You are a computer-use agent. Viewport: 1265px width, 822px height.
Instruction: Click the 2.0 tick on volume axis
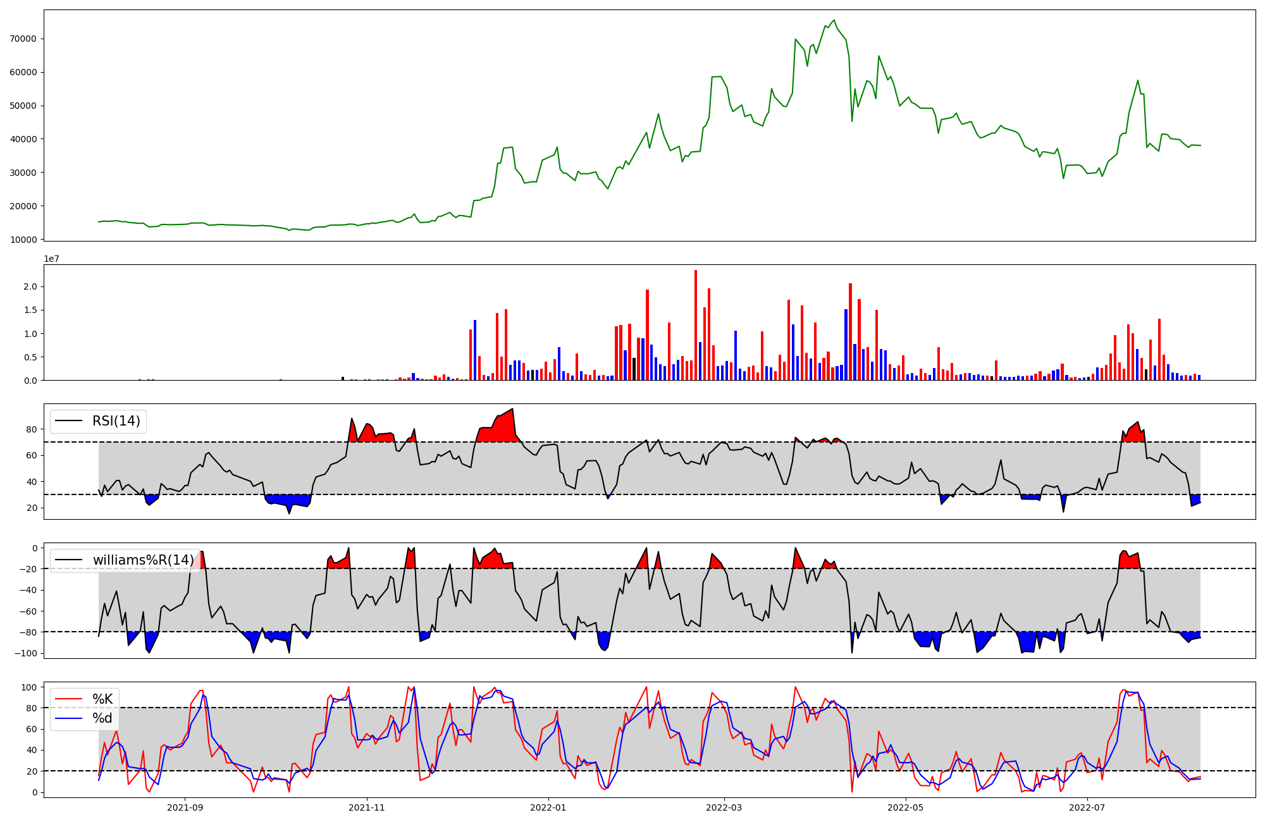coord(30,286)
